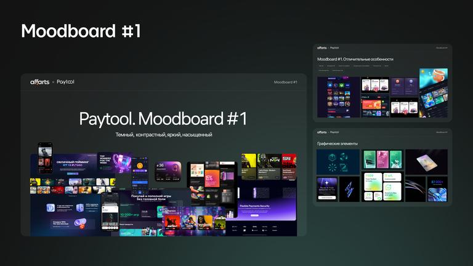The height and width of the screenshot is (266, 473).
Task: Open the "Графические элементы" slide thumbnail
Action: pyautogui.click(x=382, y=167)
